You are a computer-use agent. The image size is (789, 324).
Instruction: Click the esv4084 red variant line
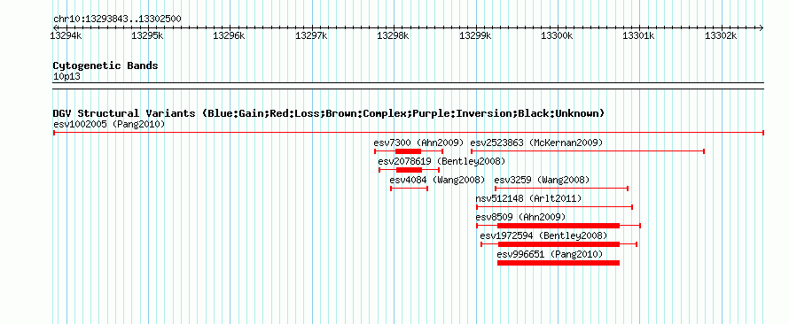click(409, 189)
